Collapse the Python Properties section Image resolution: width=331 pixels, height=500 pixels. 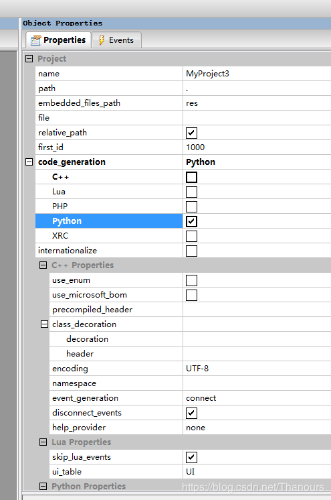(x=43, y=487)
